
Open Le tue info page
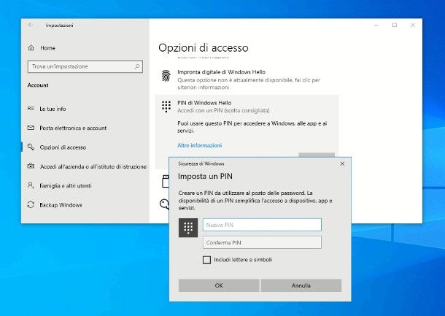(53, 109)
